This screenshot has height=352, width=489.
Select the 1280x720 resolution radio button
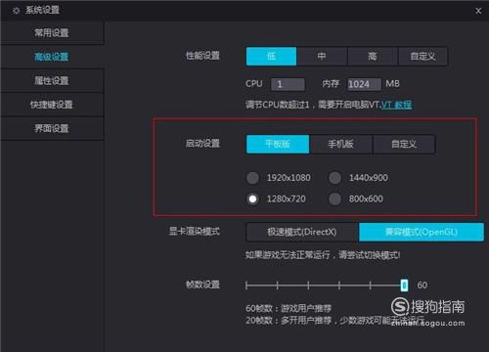tap(252, 198)
